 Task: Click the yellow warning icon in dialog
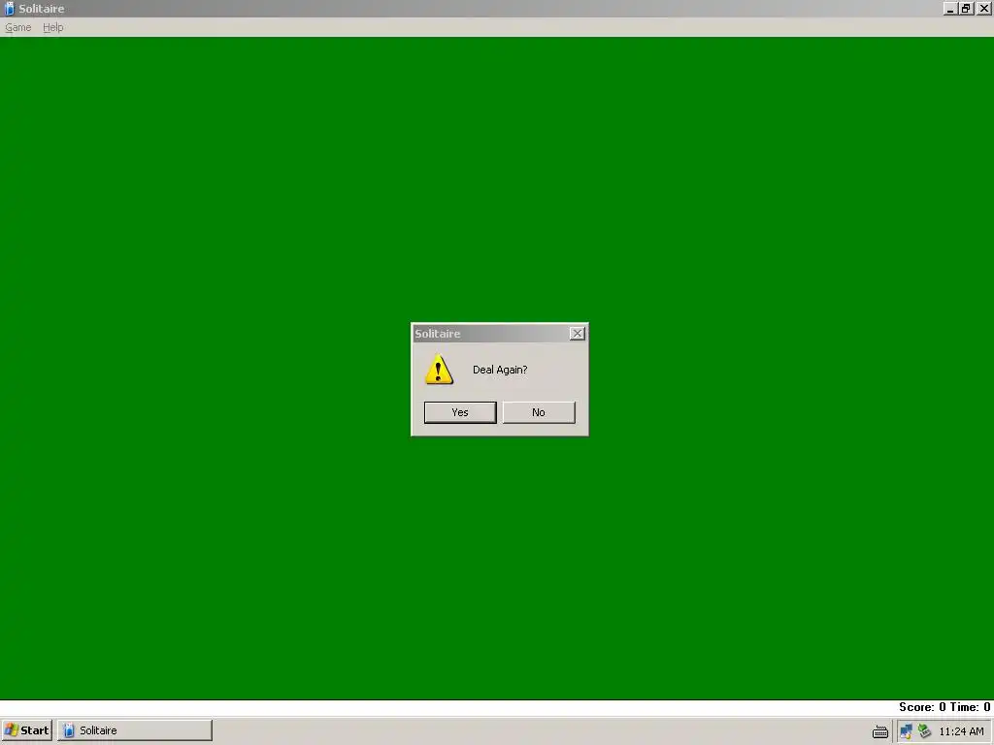click(x=439, y=370)
